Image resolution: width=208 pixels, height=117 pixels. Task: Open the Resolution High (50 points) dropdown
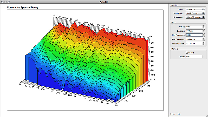point(195,17)
